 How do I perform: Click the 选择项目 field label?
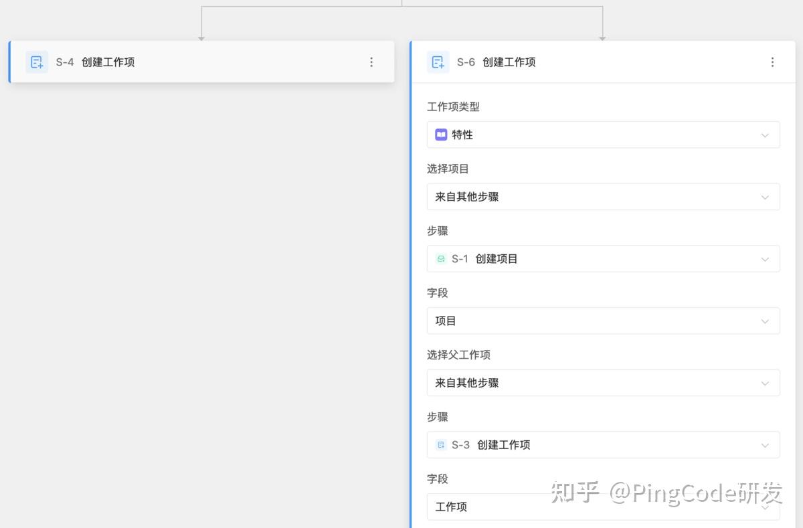[x=448, y=169]
